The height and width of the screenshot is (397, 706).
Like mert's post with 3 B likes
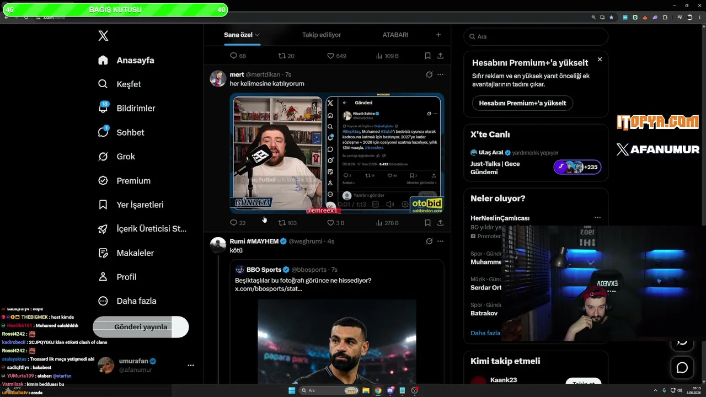(x=335, y=223)
